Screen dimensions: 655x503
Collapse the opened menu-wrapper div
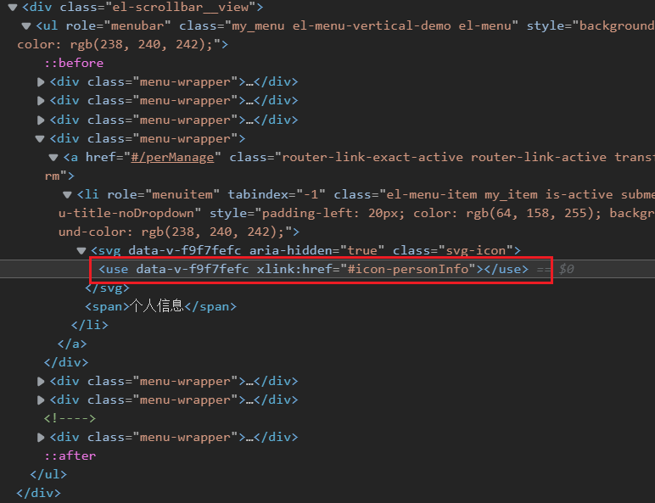40,139
